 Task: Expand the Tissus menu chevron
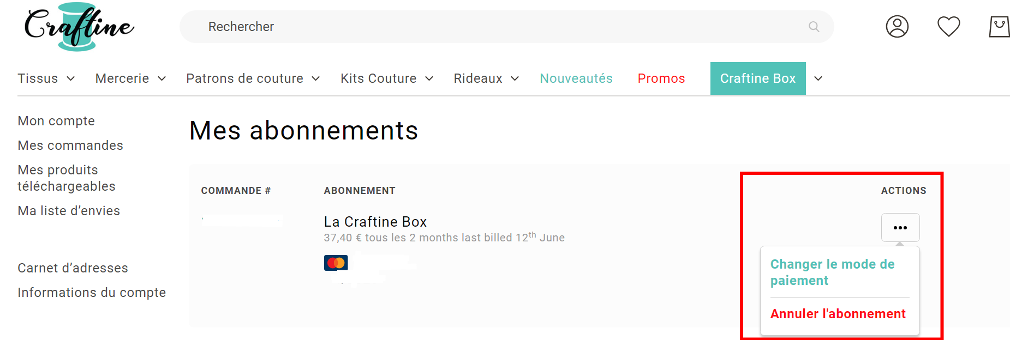point(71,79)
